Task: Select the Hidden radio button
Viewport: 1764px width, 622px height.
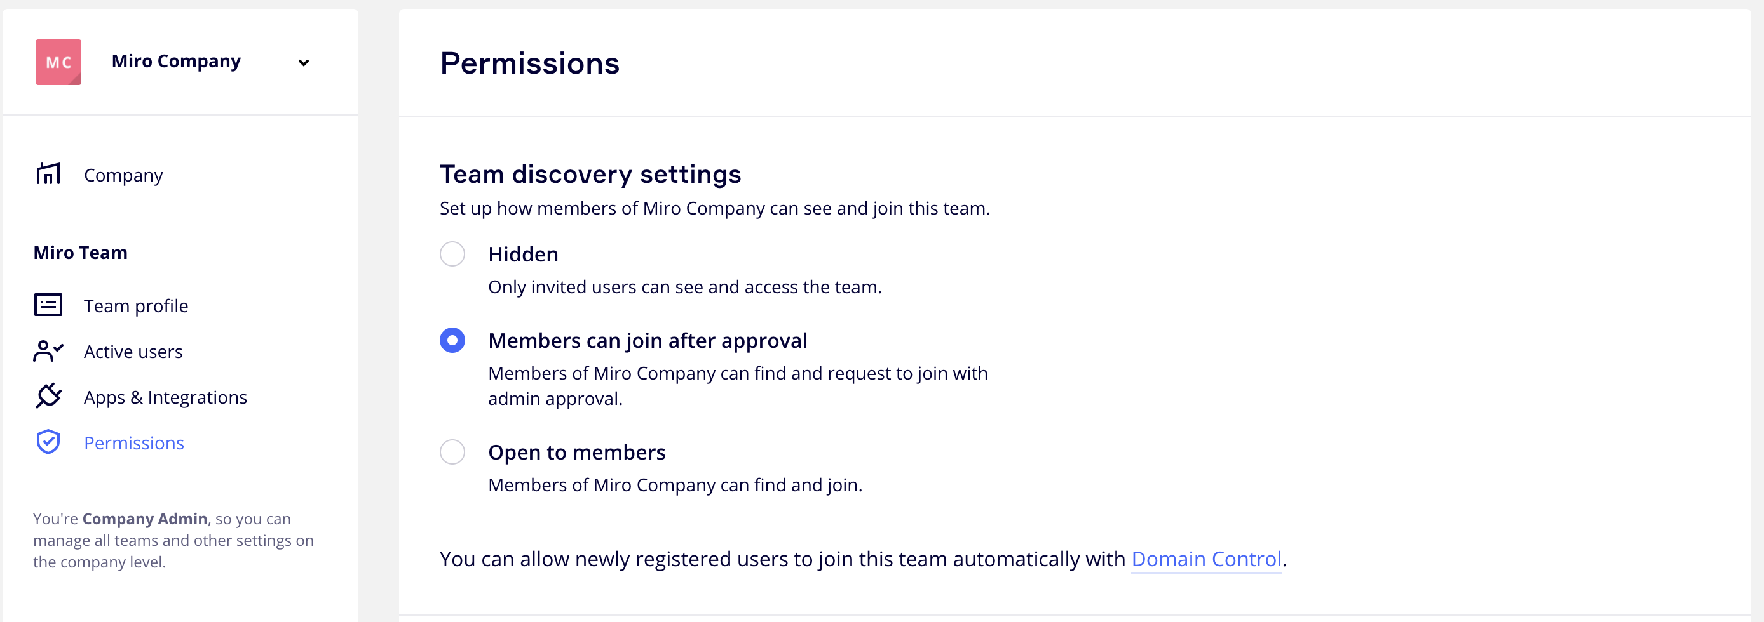Action: (452, 254)
